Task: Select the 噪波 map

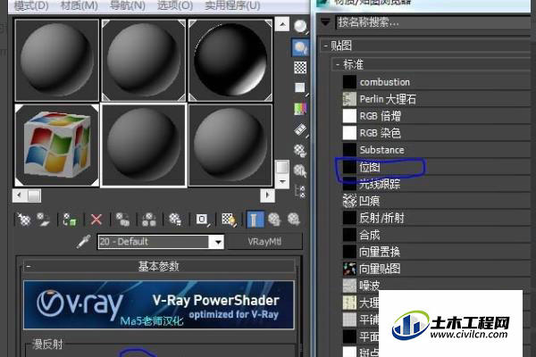Action: (438, 285)
